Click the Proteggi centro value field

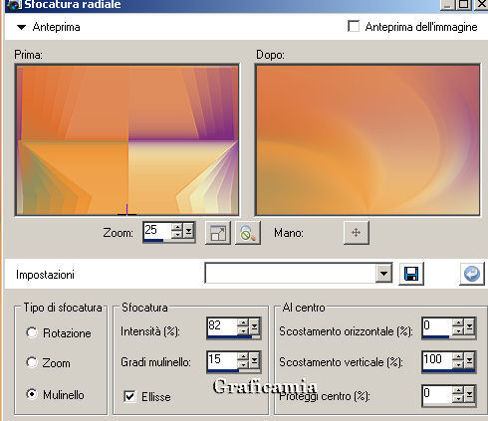point(437,394)
